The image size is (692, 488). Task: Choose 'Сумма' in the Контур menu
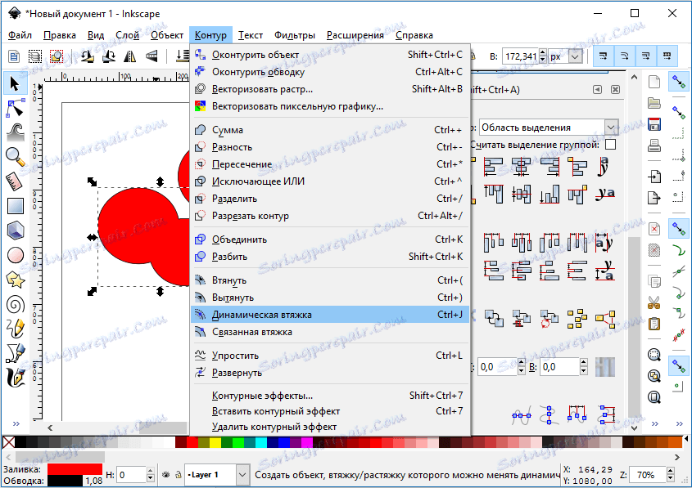[330, 130]
